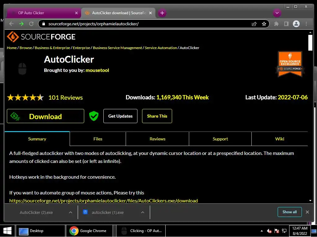Expand options for autoclicker (1).exe download
317x237 pixels.
(142, 212)
